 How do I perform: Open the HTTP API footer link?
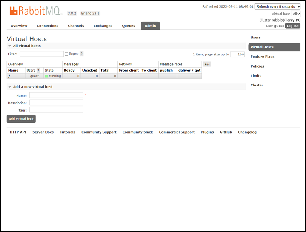[18, 132]
